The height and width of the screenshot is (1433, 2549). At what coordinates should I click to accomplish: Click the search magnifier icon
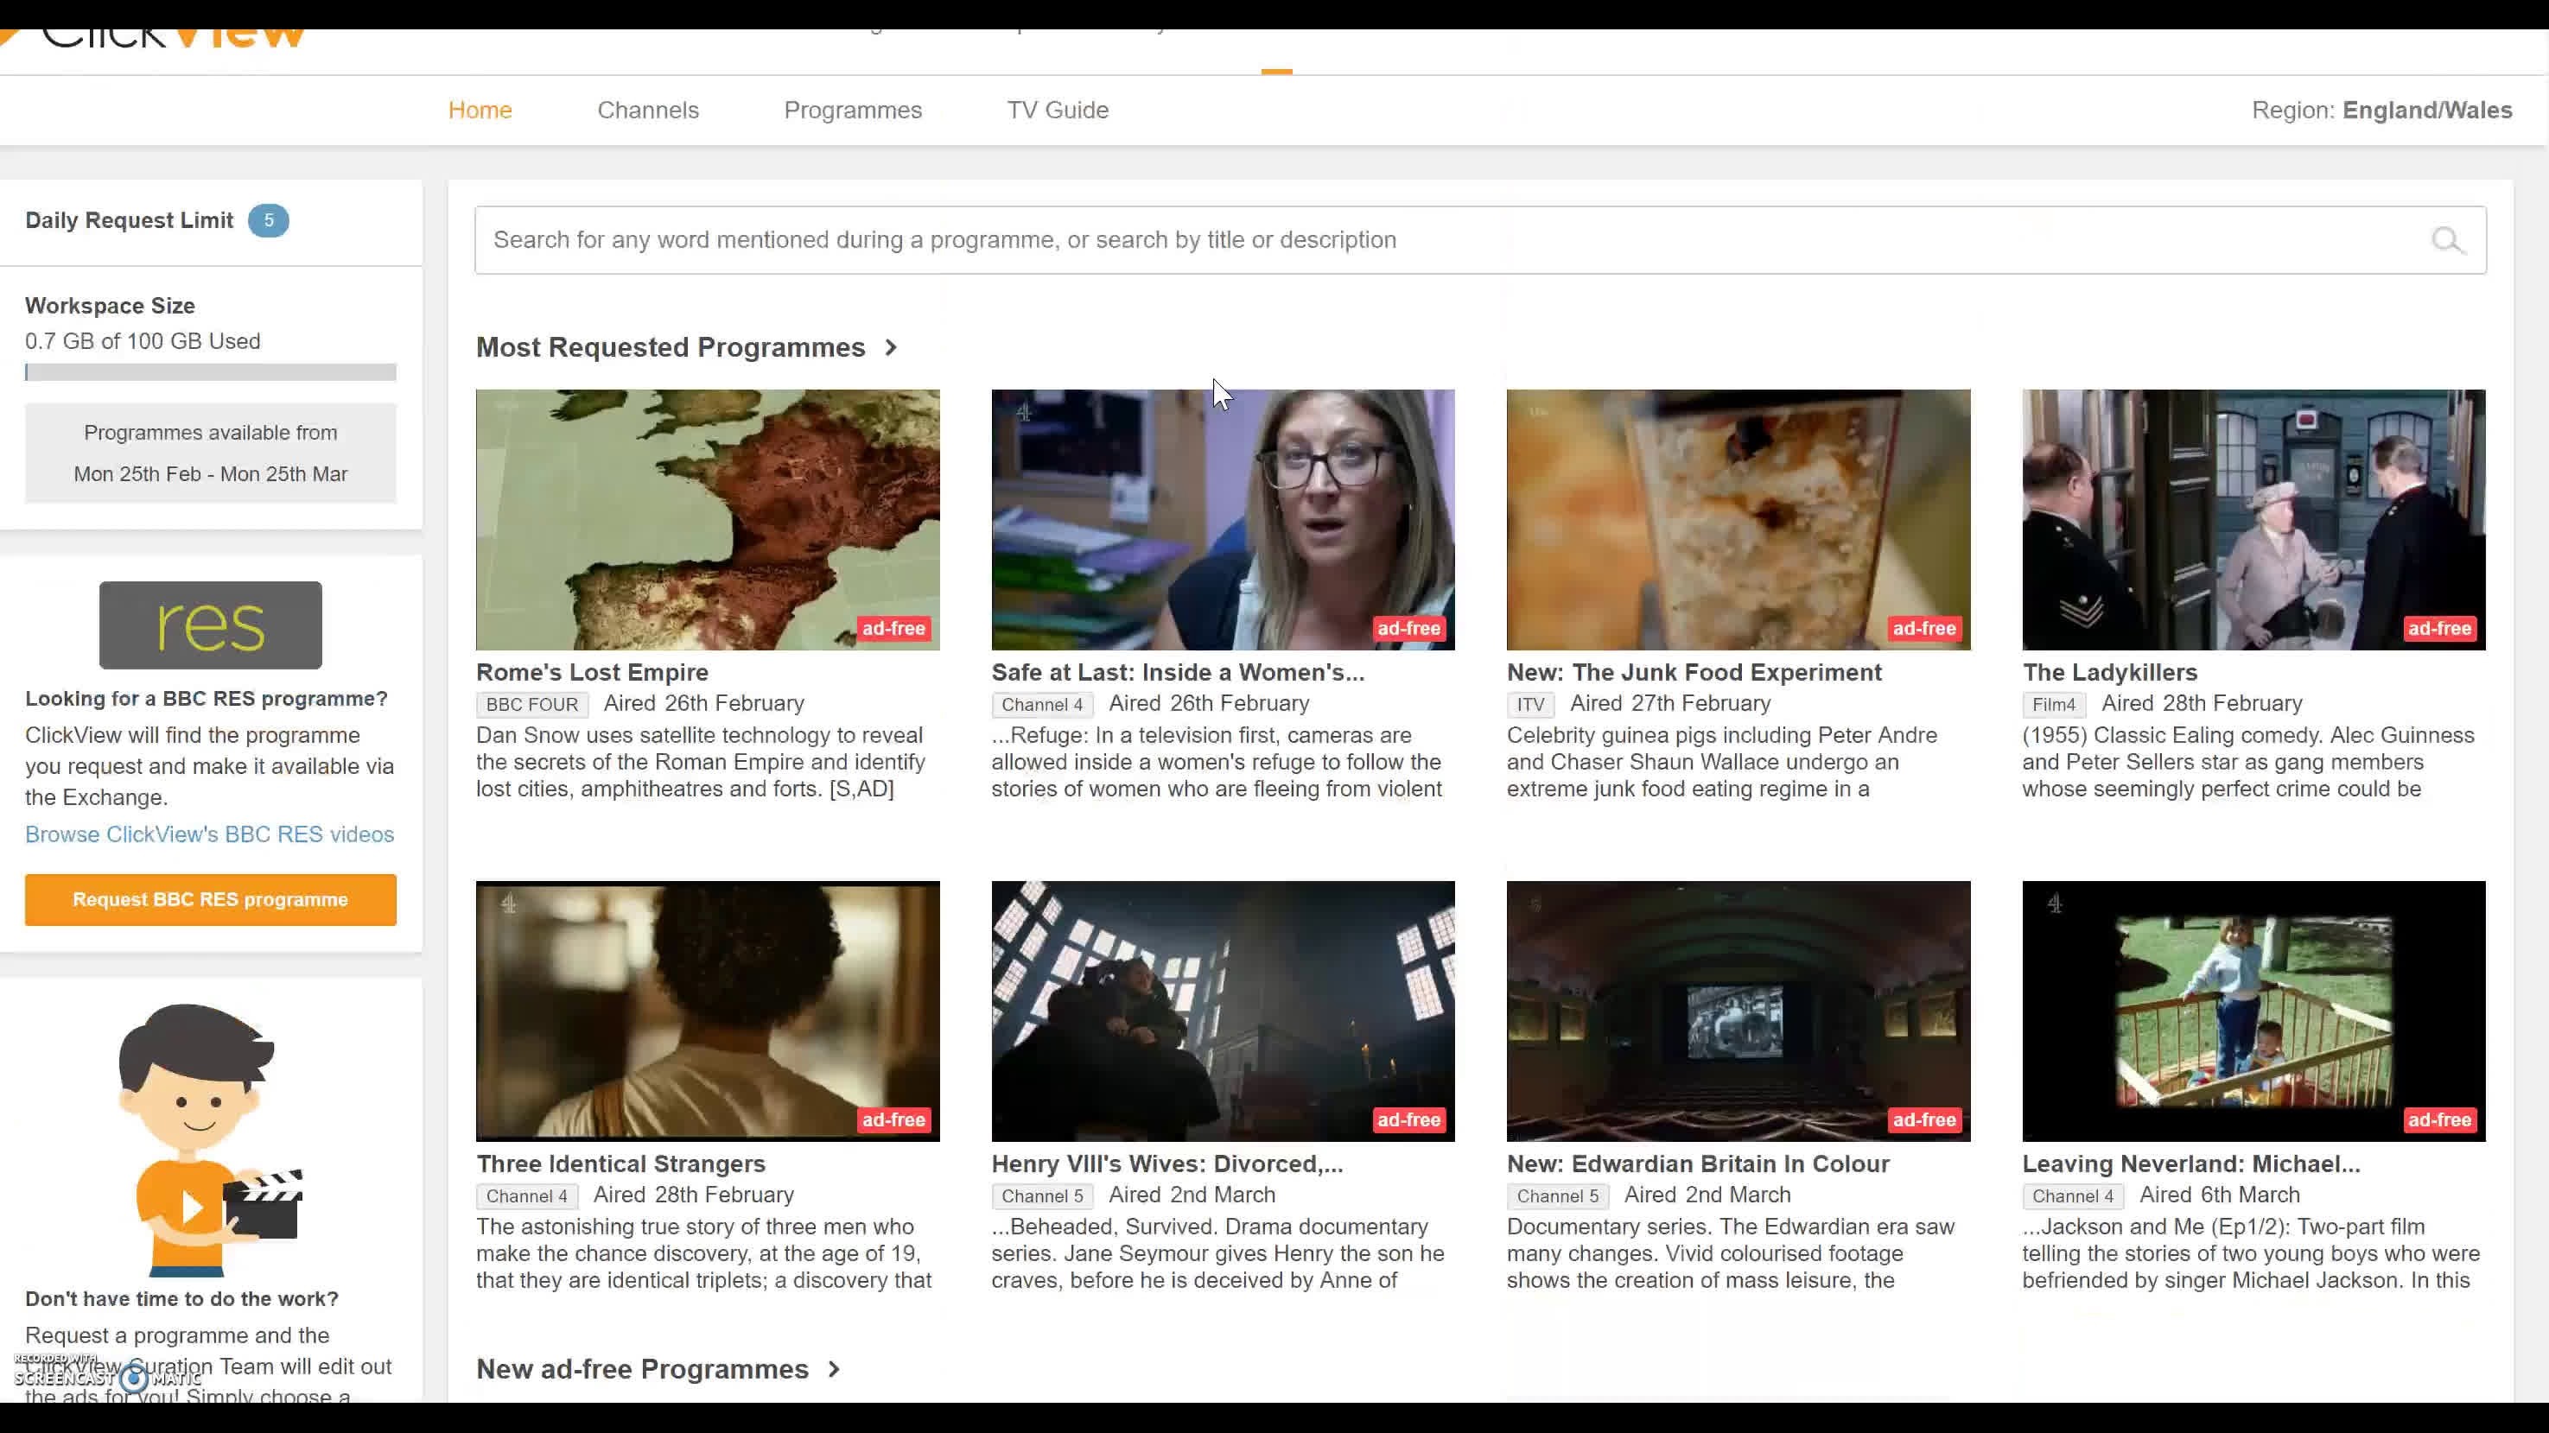(2447, 240)
